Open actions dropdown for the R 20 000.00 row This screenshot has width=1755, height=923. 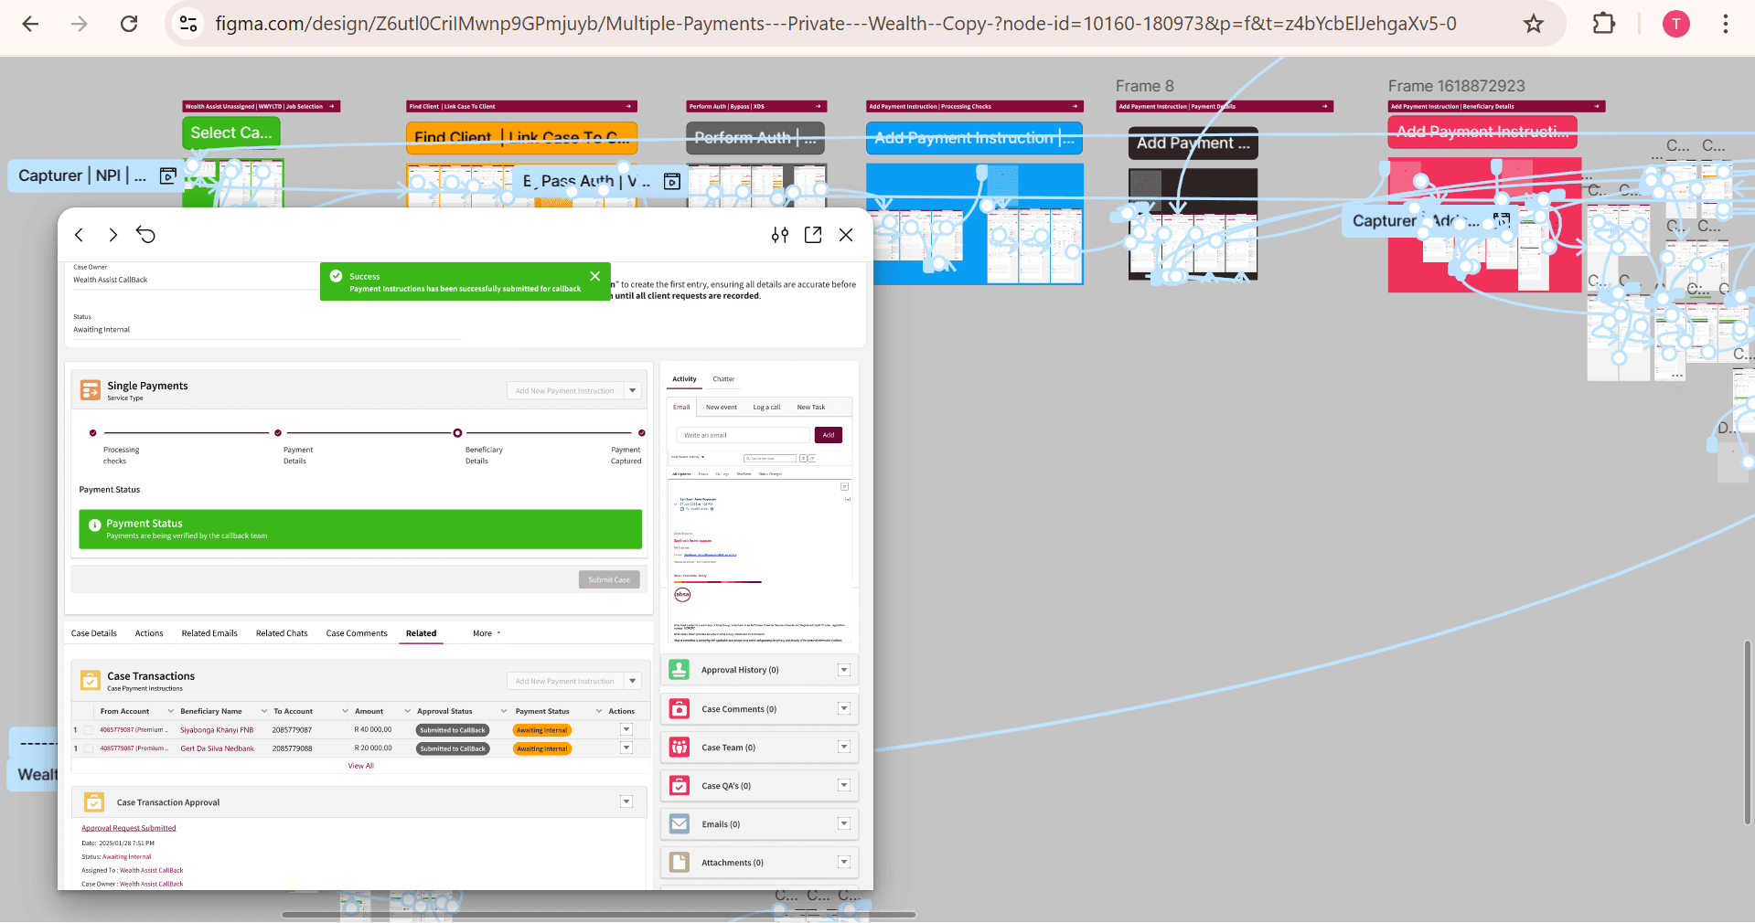[x=626, y=748]
